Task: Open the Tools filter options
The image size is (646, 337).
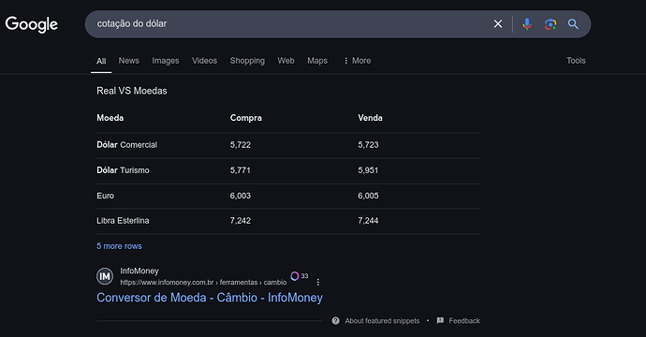Action: click(x=576, y=61)
